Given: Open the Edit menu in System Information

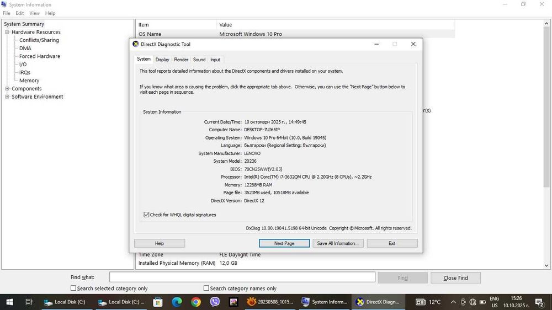Looking at the screenshot, I should click(x=20, y=13).
